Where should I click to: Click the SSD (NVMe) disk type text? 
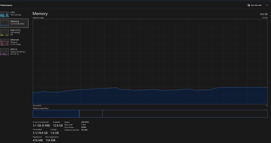[x=15, y=33]
